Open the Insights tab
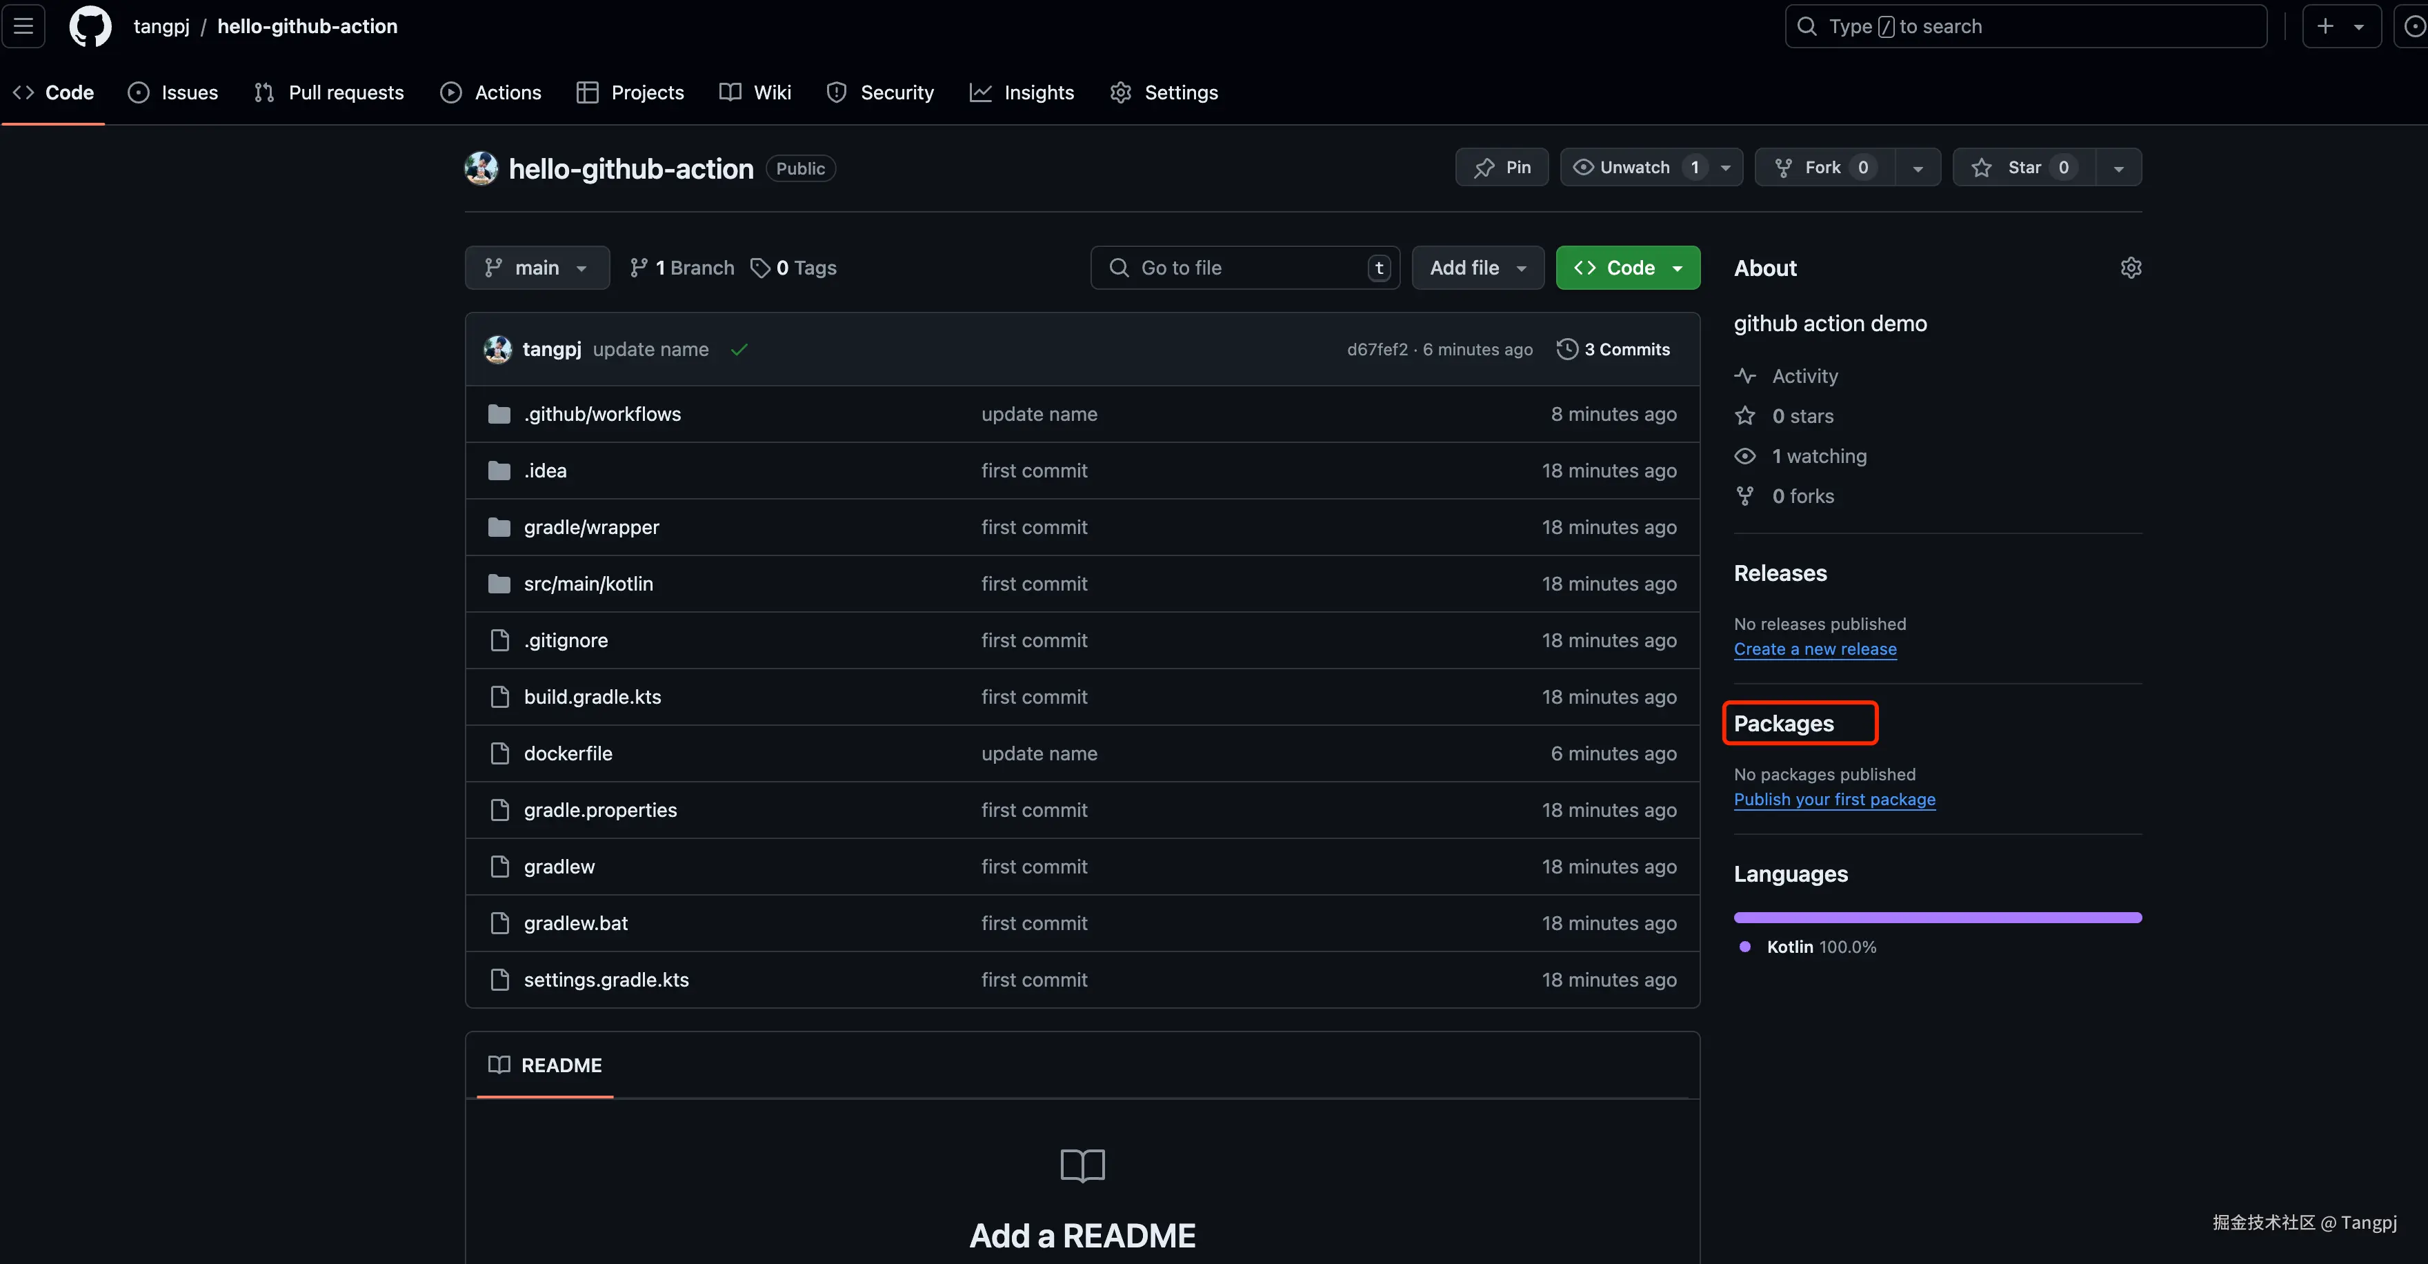The image size is (2428, 1264). [x=1022, y=92]
